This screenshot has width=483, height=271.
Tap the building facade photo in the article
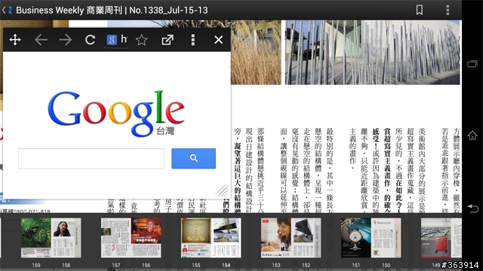(x=372, y=52)
